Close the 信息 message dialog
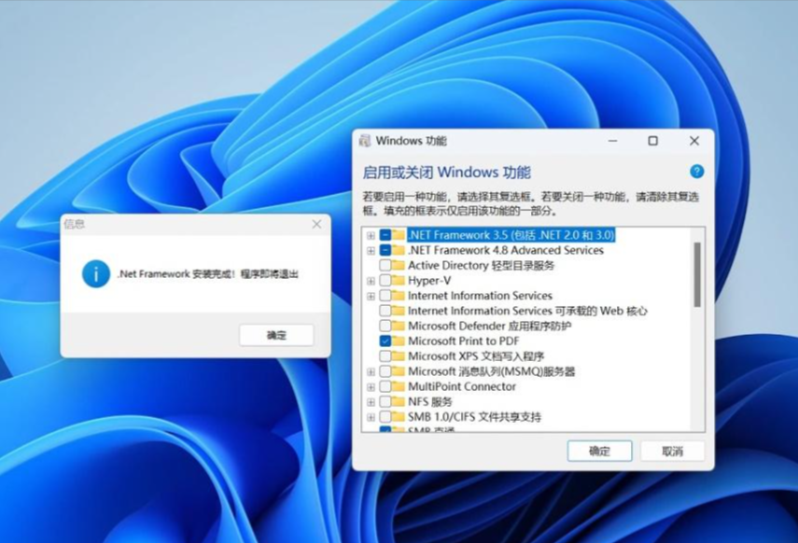The image size is (798, 543). (x=316, y=224)
